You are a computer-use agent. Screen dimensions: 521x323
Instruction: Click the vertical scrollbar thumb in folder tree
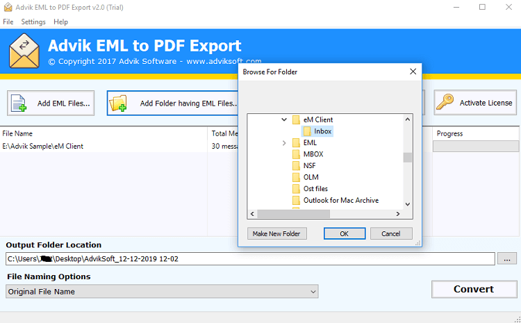point(408,158)
